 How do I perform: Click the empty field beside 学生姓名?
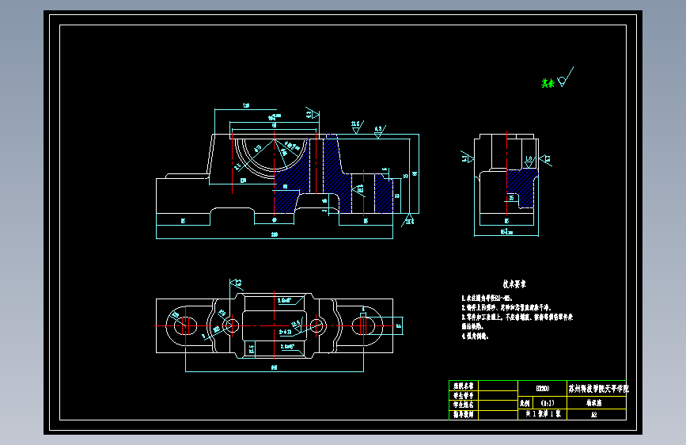coord(498,405)
